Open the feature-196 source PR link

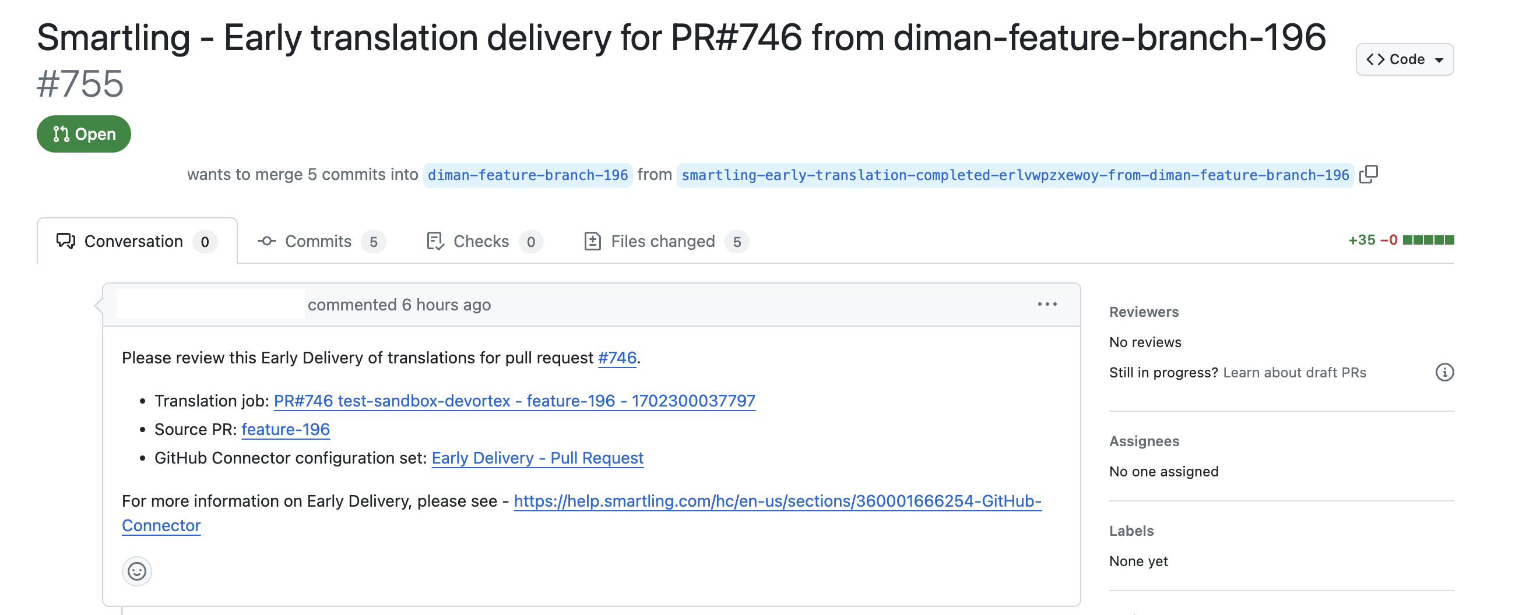click(286, 429)
